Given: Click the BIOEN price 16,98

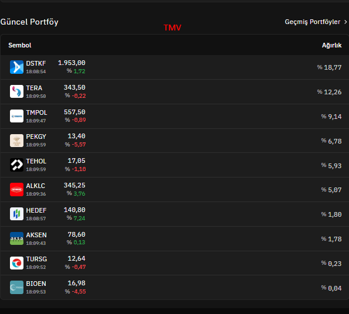Looking at the screenshot, I should (76, 283).
